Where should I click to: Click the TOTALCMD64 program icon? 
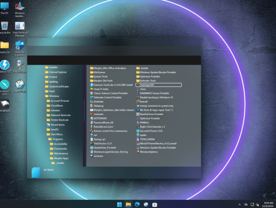coord(138,139)
